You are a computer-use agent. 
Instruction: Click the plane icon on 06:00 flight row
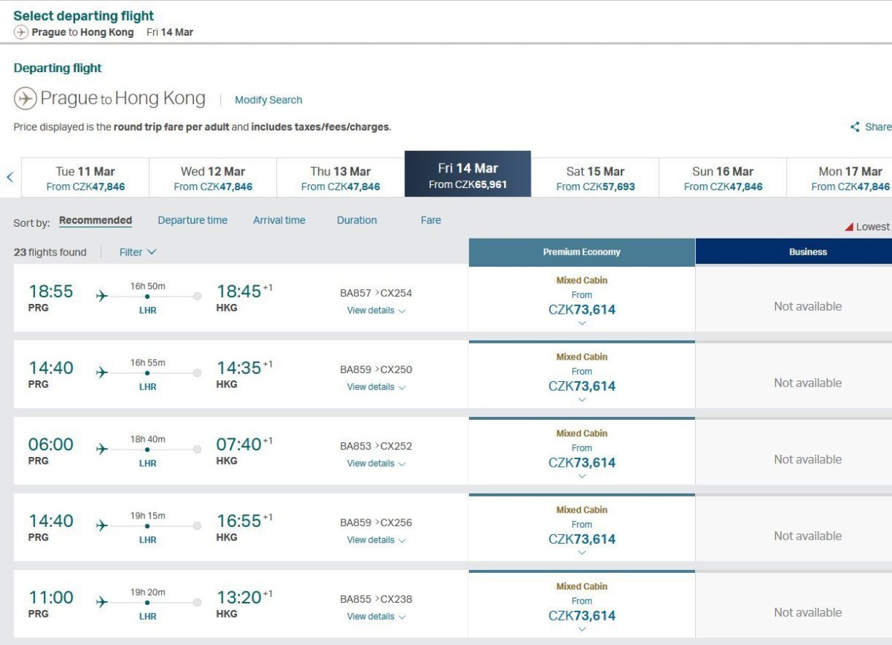point(102,450)
